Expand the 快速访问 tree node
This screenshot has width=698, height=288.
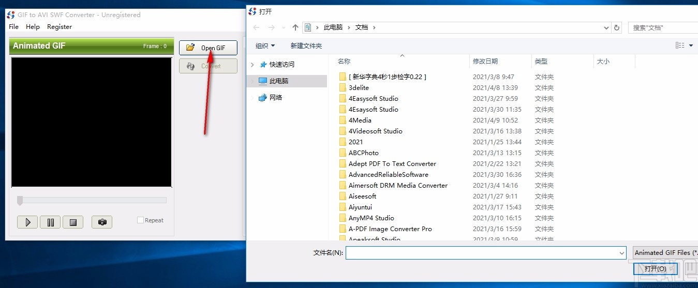253,65
